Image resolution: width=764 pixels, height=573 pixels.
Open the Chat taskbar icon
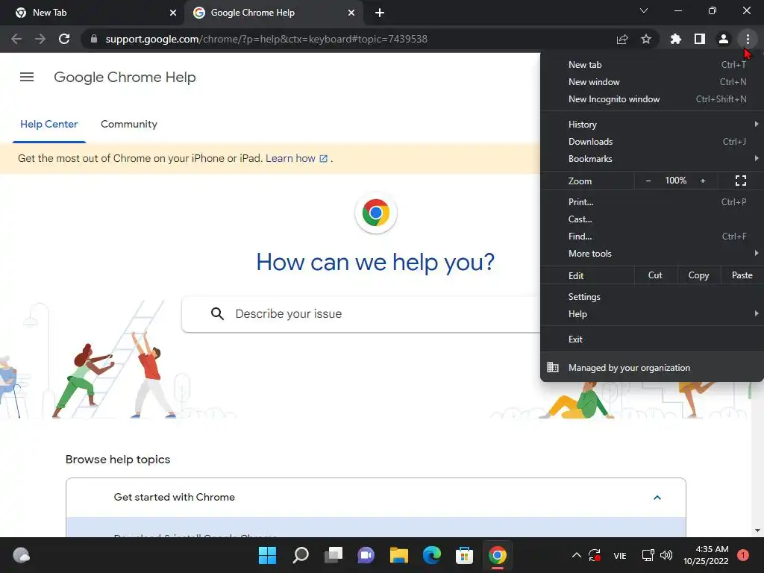click(366, 555)
